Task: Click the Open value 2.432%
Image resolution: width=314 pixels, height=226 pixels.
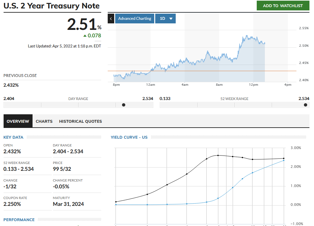Action: click(12, 151)
